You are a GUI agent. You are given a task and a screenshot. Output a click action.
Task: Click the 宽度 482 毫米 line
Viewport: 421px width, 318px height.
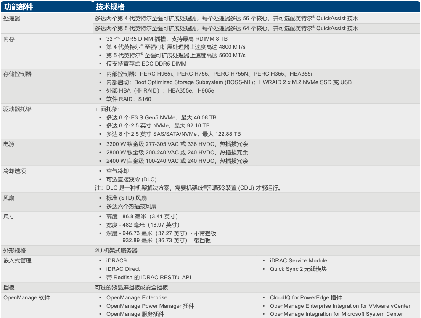tap(143, 225)
